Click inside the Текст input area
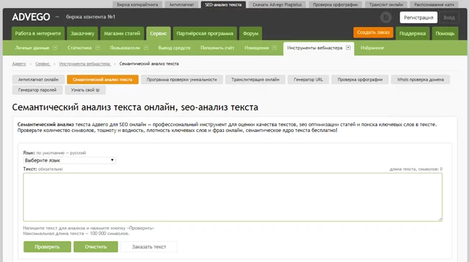Screen dimensions: 470x262 tap(233, 197)
